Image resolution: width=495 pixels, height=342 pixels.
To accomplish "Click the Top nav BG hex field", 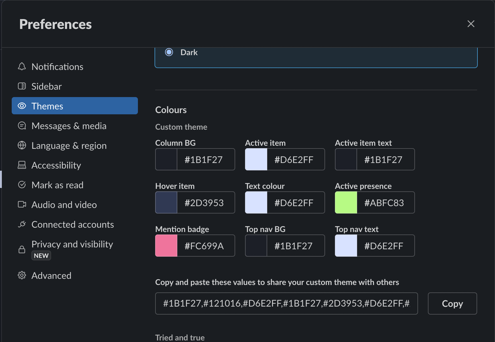I will coord(296,246).
